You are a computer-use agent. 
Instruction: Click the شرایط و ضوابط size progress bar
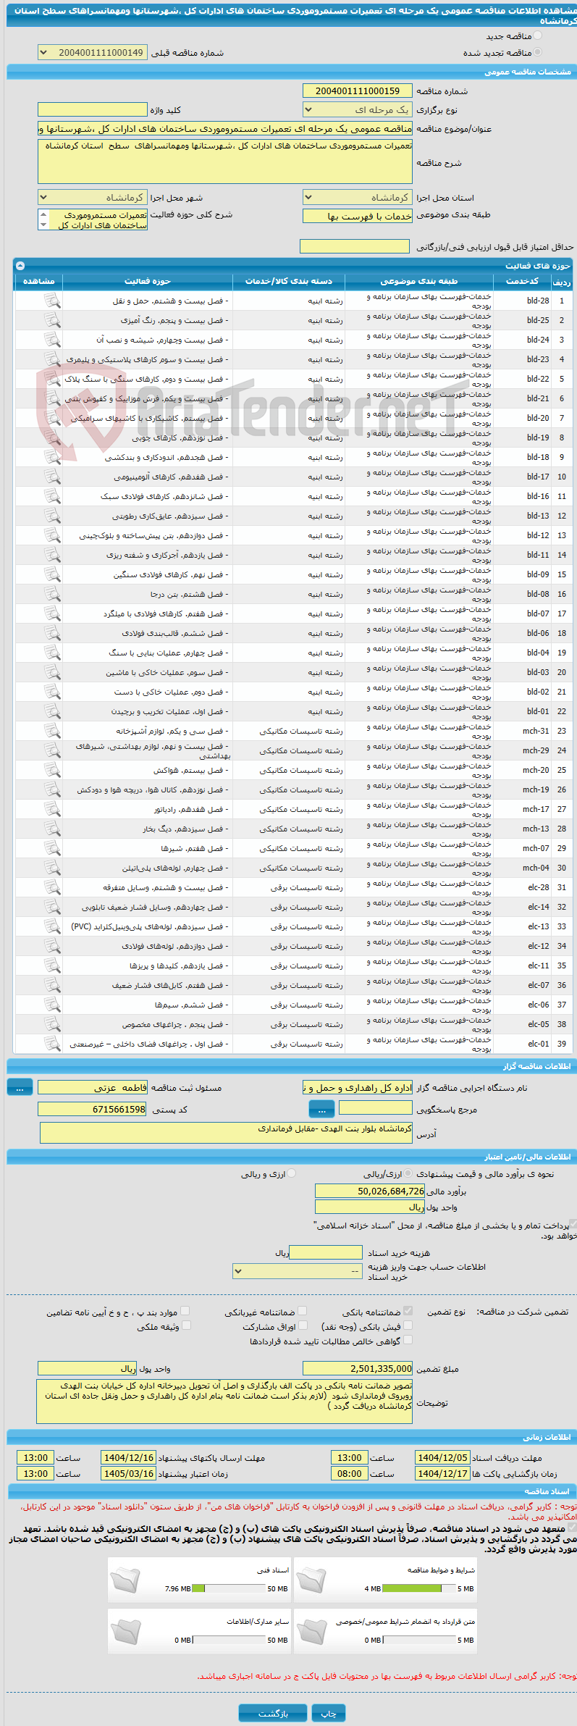point(419,1588)
